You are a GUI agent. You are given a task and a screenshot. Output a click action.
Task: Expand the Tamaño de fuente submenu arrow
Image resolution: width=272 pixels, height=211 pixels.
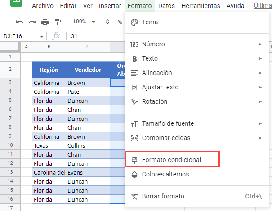point(260,124)
